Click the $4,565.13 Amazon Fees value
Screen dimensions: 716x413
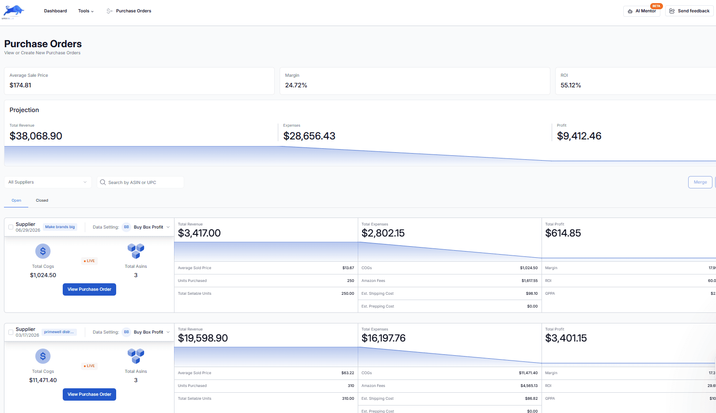[529, 386]
